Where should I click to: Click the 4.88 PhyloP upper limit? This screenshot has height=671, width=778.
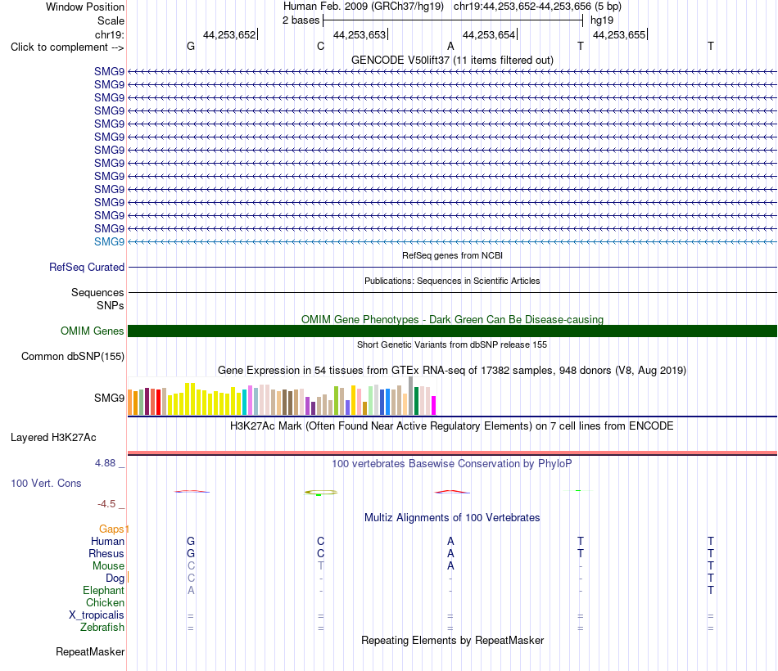(105, 462)
